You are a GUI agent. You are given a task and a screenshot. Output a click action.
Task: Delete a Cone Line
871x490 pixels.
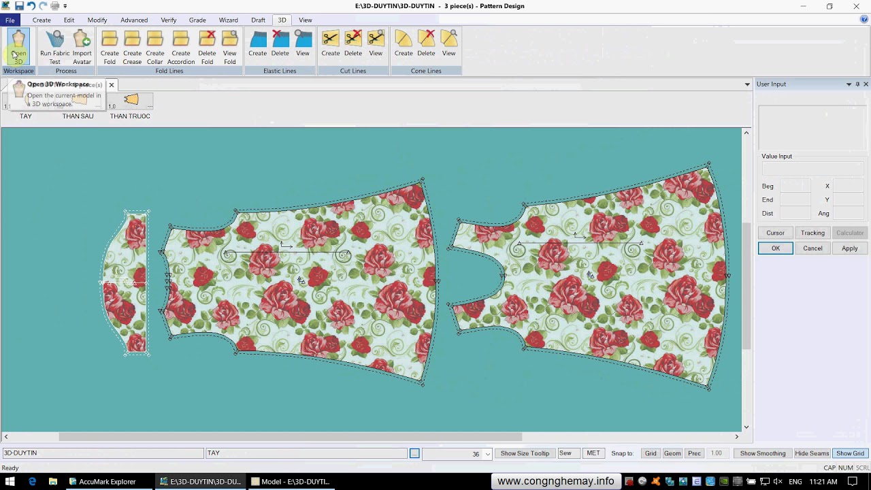pos(426,44)
